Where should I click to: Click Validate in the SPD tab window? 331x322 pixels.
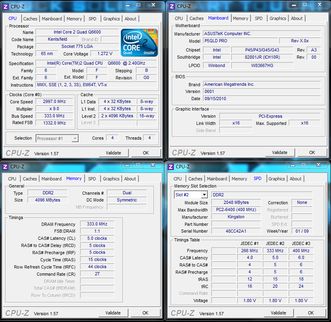279,313
